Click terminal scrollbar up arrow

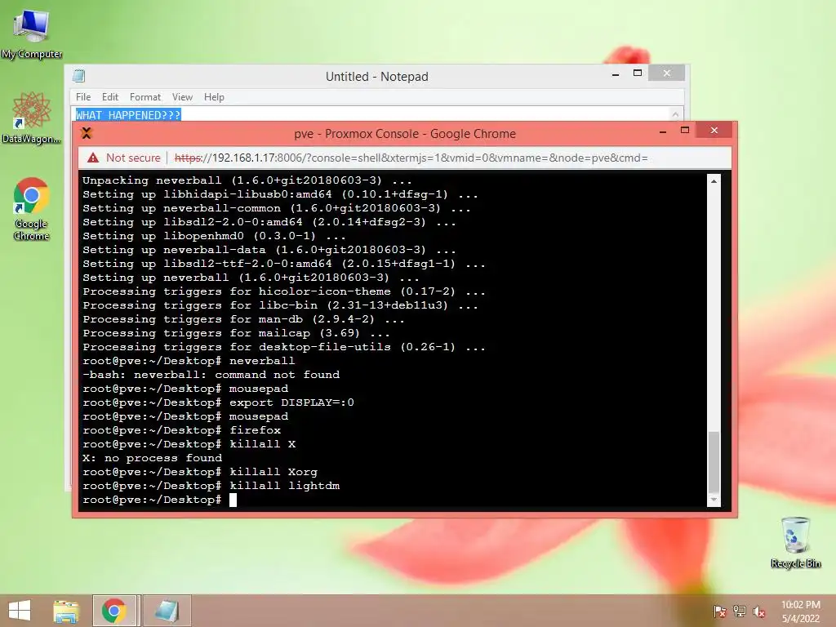714,181
